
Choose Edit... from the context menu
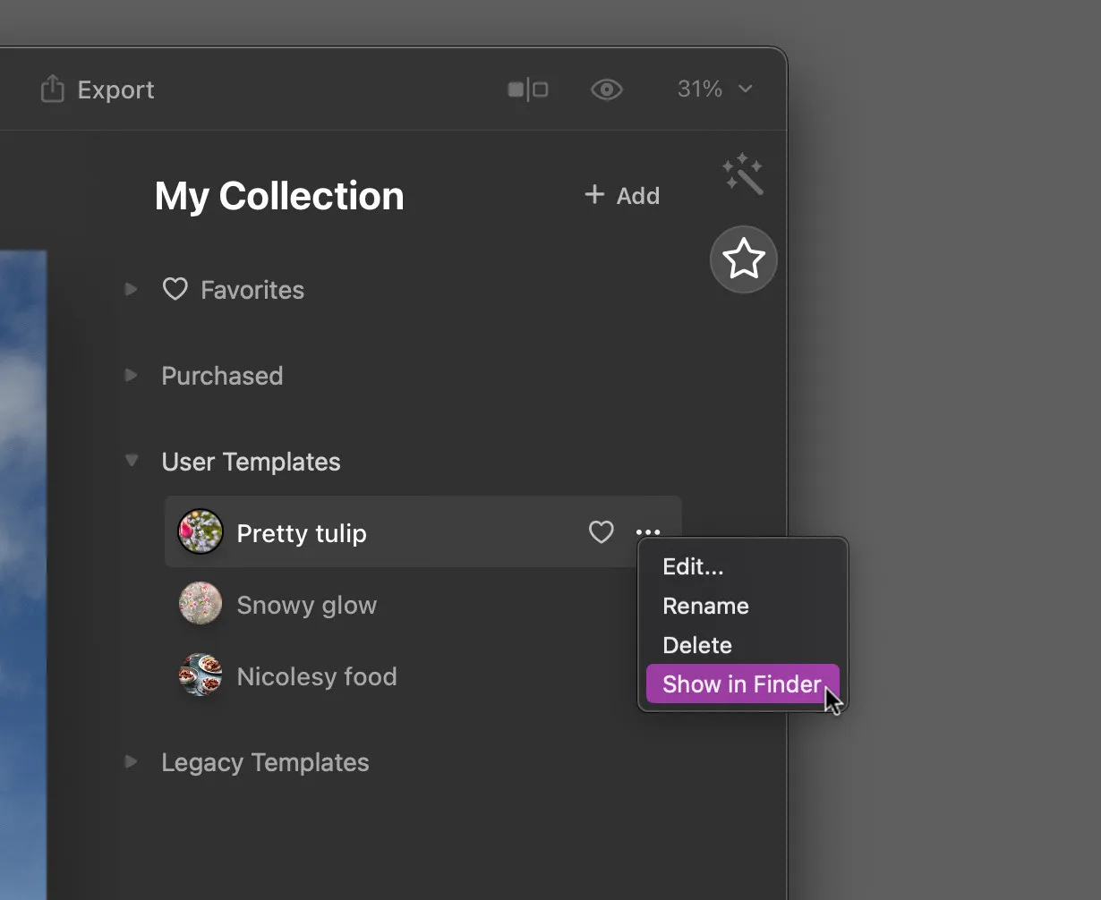(x=693, y=567)
